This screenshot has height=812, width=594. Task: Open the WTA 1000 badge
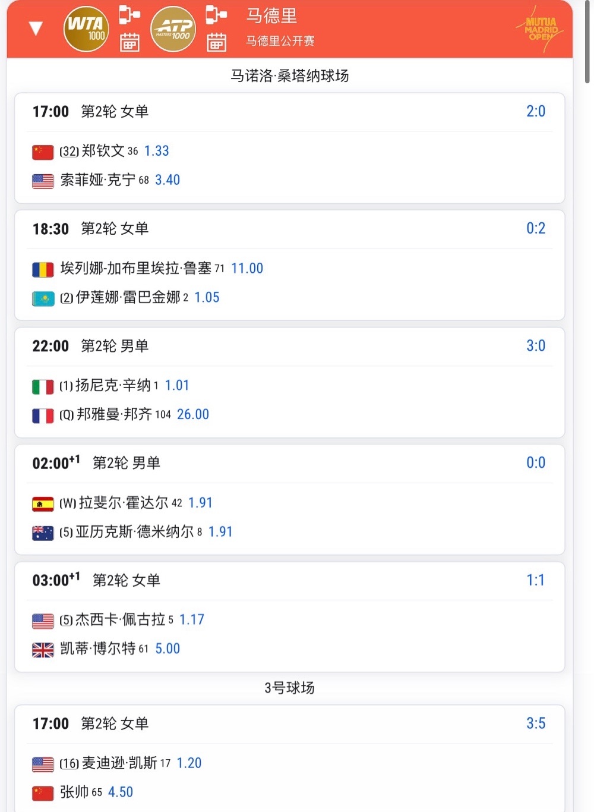[86, 29]
